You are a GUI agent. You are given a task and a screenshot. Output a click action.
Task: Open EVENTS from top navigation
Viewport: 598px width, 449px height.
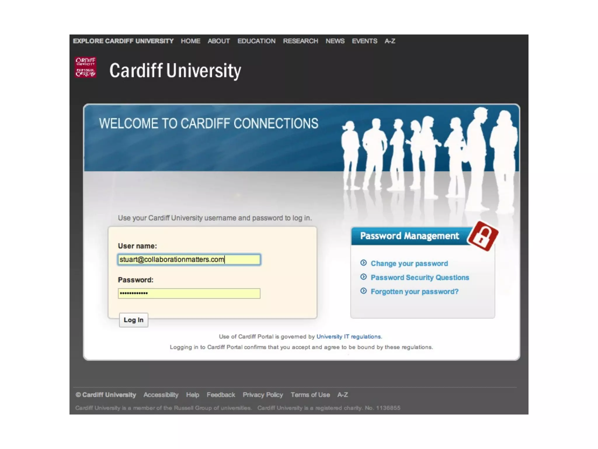pyautogui.click(x=364, y=41)
